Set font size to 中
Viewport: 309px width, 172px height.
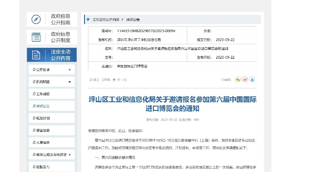pyautogui.click(x=119, y=80)
